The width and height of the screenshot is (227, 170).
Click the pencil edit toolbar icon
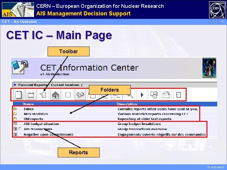pos(43,95)
